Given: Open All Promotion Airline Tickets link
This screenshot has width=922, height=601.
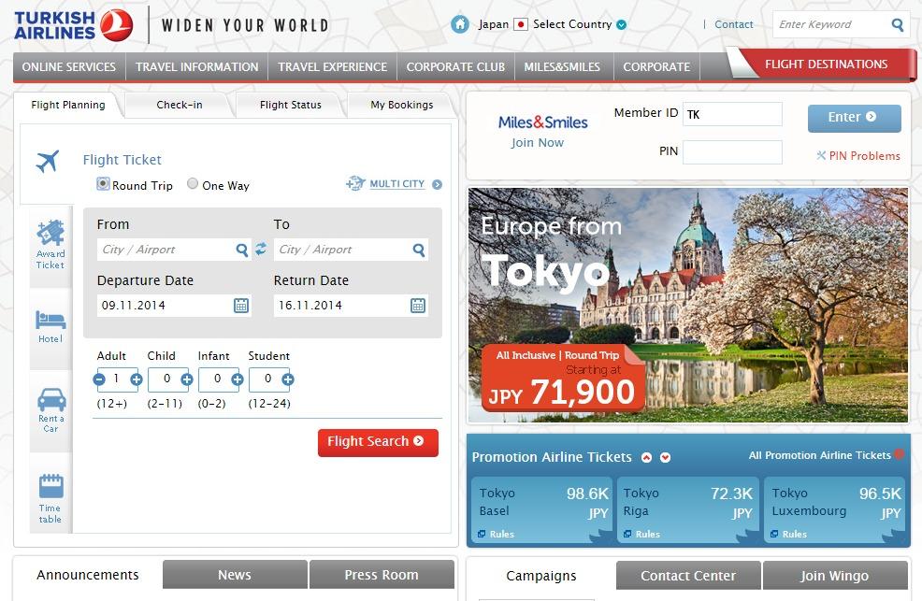Looking at the screenshot, I should pyautogui.click(x=820, y=455).
